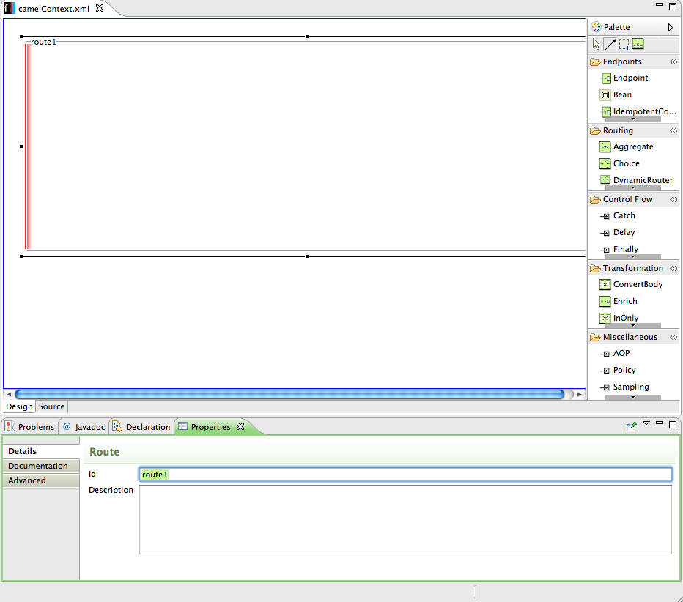Pick the Endpoint palette item
Screen dimensions: 683x602
pyautogui.click(x=630, y=78)
